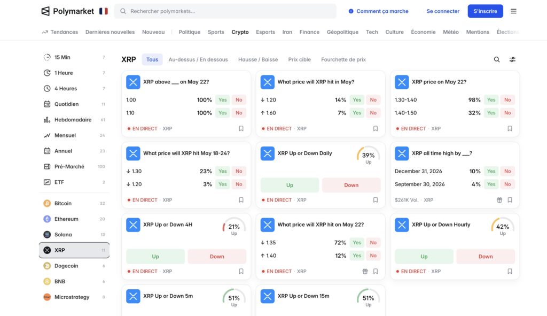Open the Finance nav tab
Screen dimensions: 547x316
pyautogui.click(x=309, y=32)
